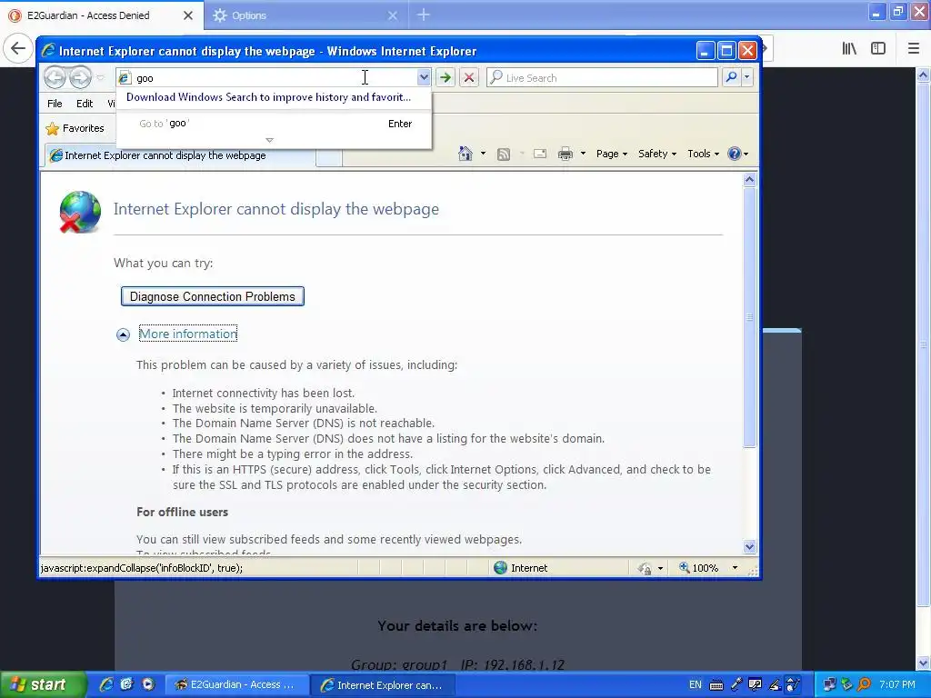Viewport: 931px width, 698px height.
Task: Click the green Go arrow button
Action: click(445, 77)
